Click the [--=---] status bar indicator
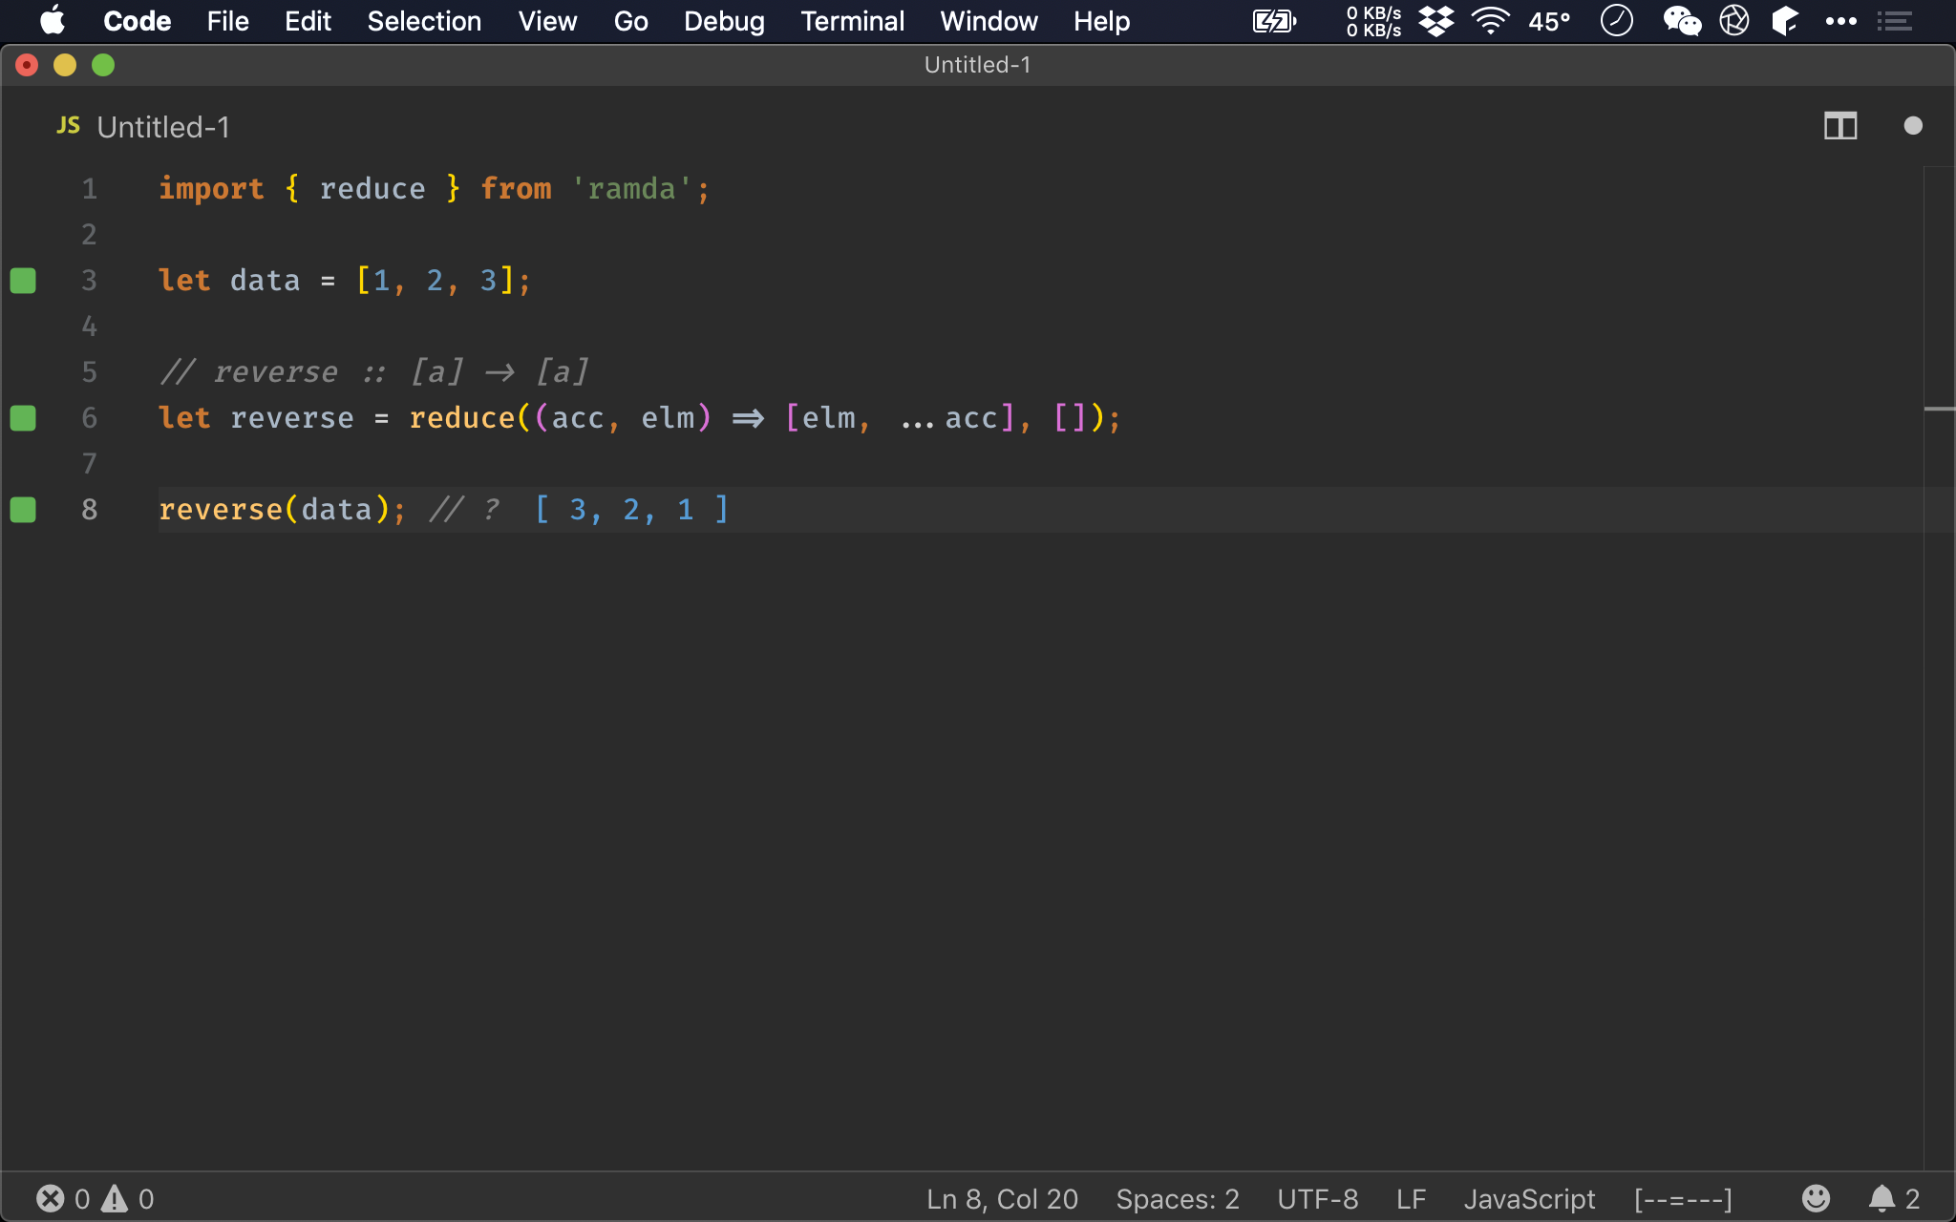The width and height of the screenshot is (1956, 1222). (x=1683, y=1198)
